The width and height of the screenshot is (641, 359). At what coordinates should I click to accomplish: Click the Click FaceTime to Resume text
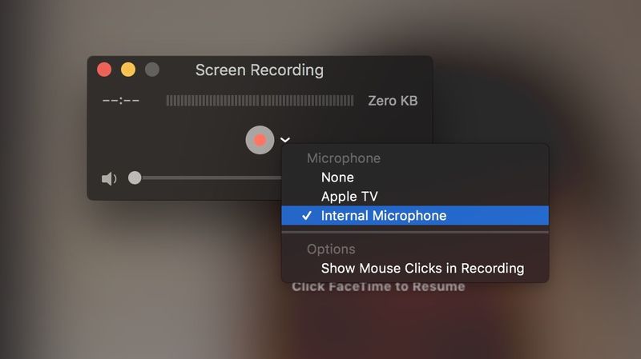pos(378,287)
